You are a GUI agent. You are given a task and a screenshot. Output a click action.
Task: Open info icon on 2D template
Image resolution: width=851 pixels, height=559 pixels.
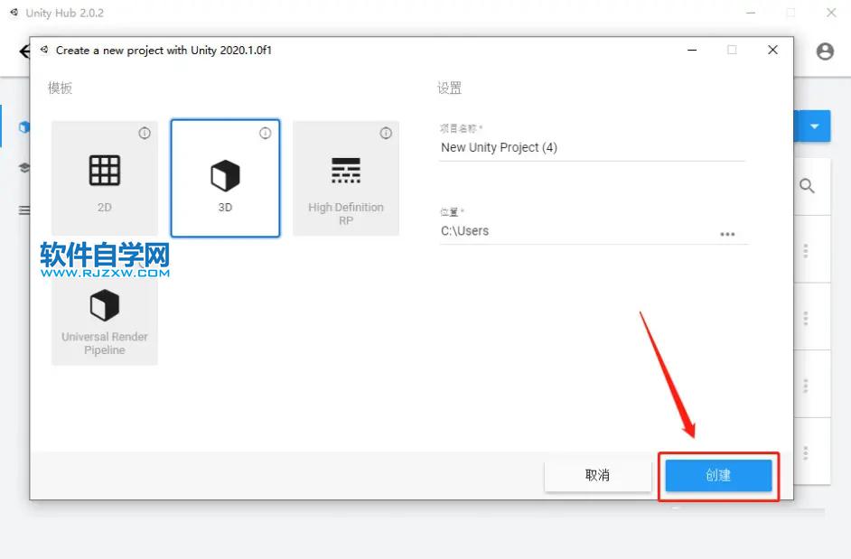145,133
